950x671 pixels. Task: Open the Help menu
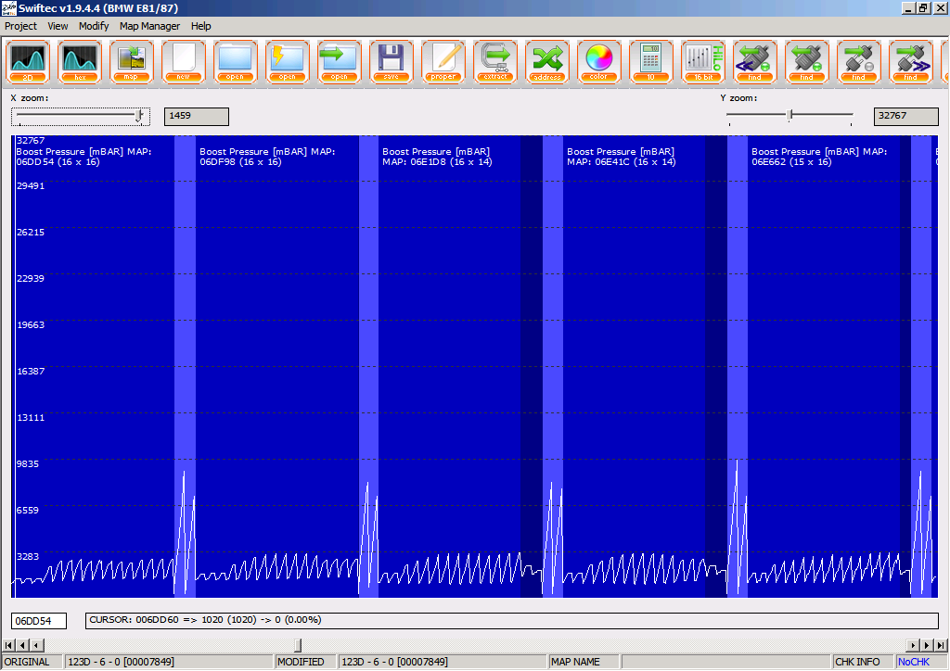[x=200, y=26]
